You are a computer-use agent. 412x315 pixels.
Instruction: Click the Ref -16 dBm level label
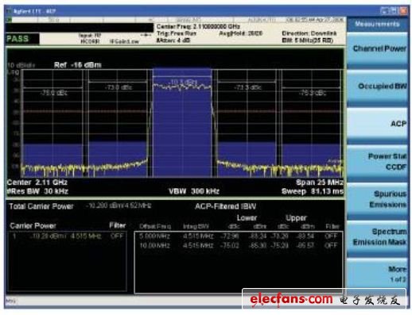tap(77, 65)
